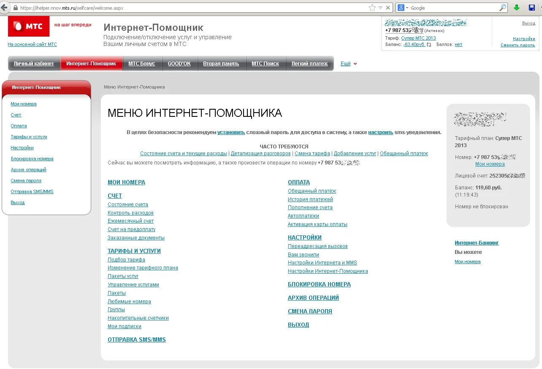Click the magnifier icon in the search box
Screen dimensions: 542x369
pyautogui.click(x=502, y=8)
